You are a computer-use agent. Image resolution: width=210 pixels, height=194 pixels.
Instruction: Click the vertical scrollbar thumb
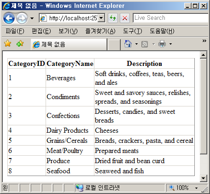pyautogui.click(x=204, y=106)
